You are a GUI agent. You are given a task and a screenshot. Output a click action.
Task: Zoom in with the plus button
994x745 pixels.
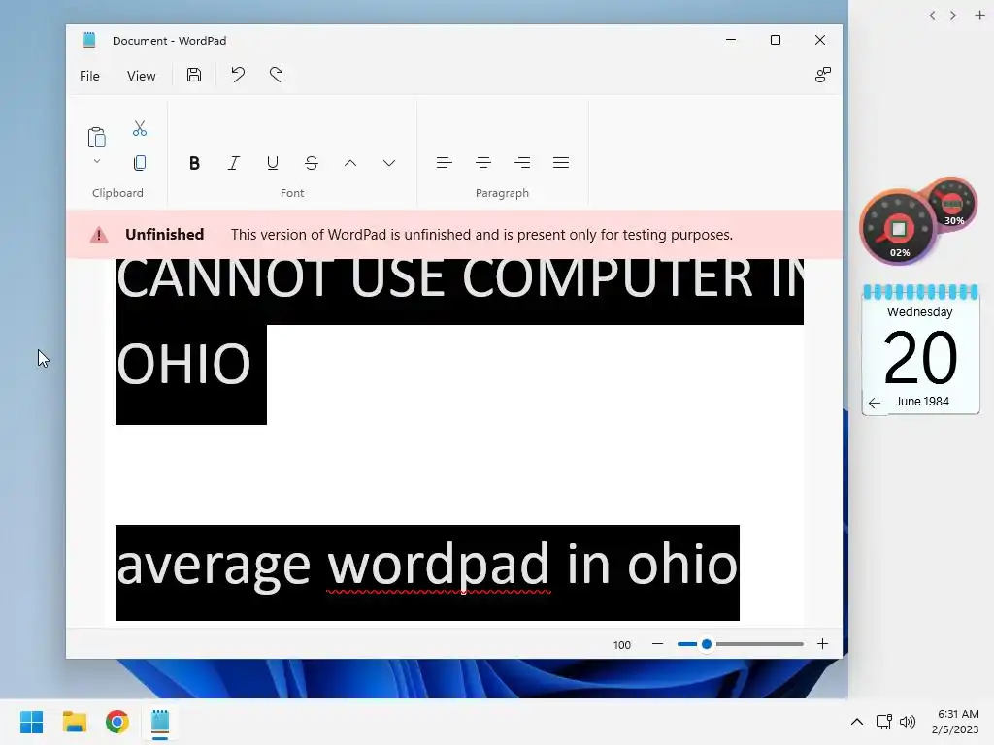tap(822, 644)
